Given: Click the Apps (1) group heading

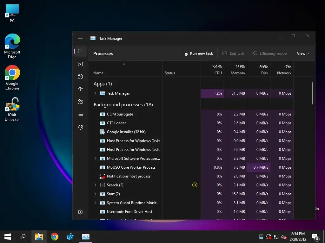Looking at the screenshot, I should tap(103, 84).
